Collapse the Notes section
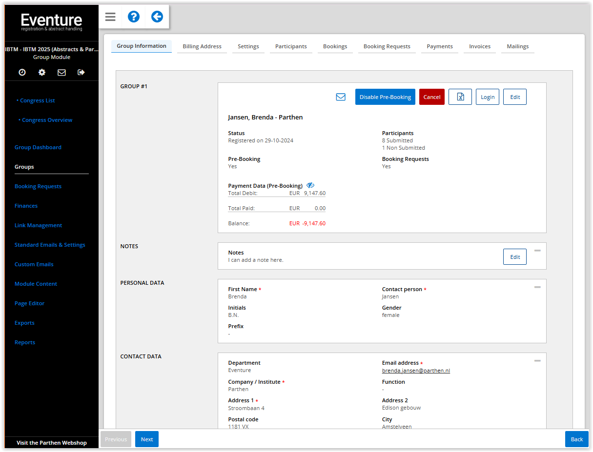This screenshot has height=452, width=593. pos(537,251)
